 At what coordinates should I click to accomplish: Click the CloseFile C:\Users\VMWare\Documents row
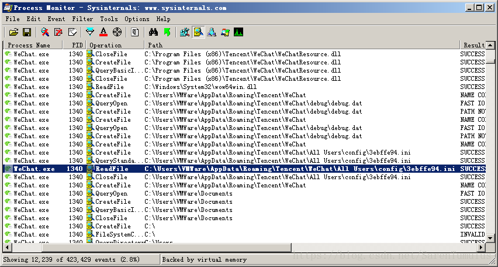coord(244,218)
